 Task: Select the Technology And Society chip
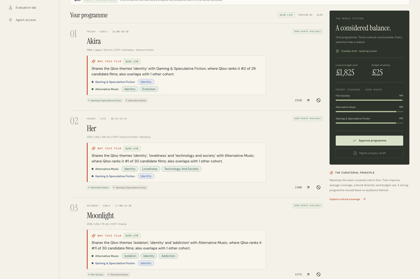click(x=182, y=169)
